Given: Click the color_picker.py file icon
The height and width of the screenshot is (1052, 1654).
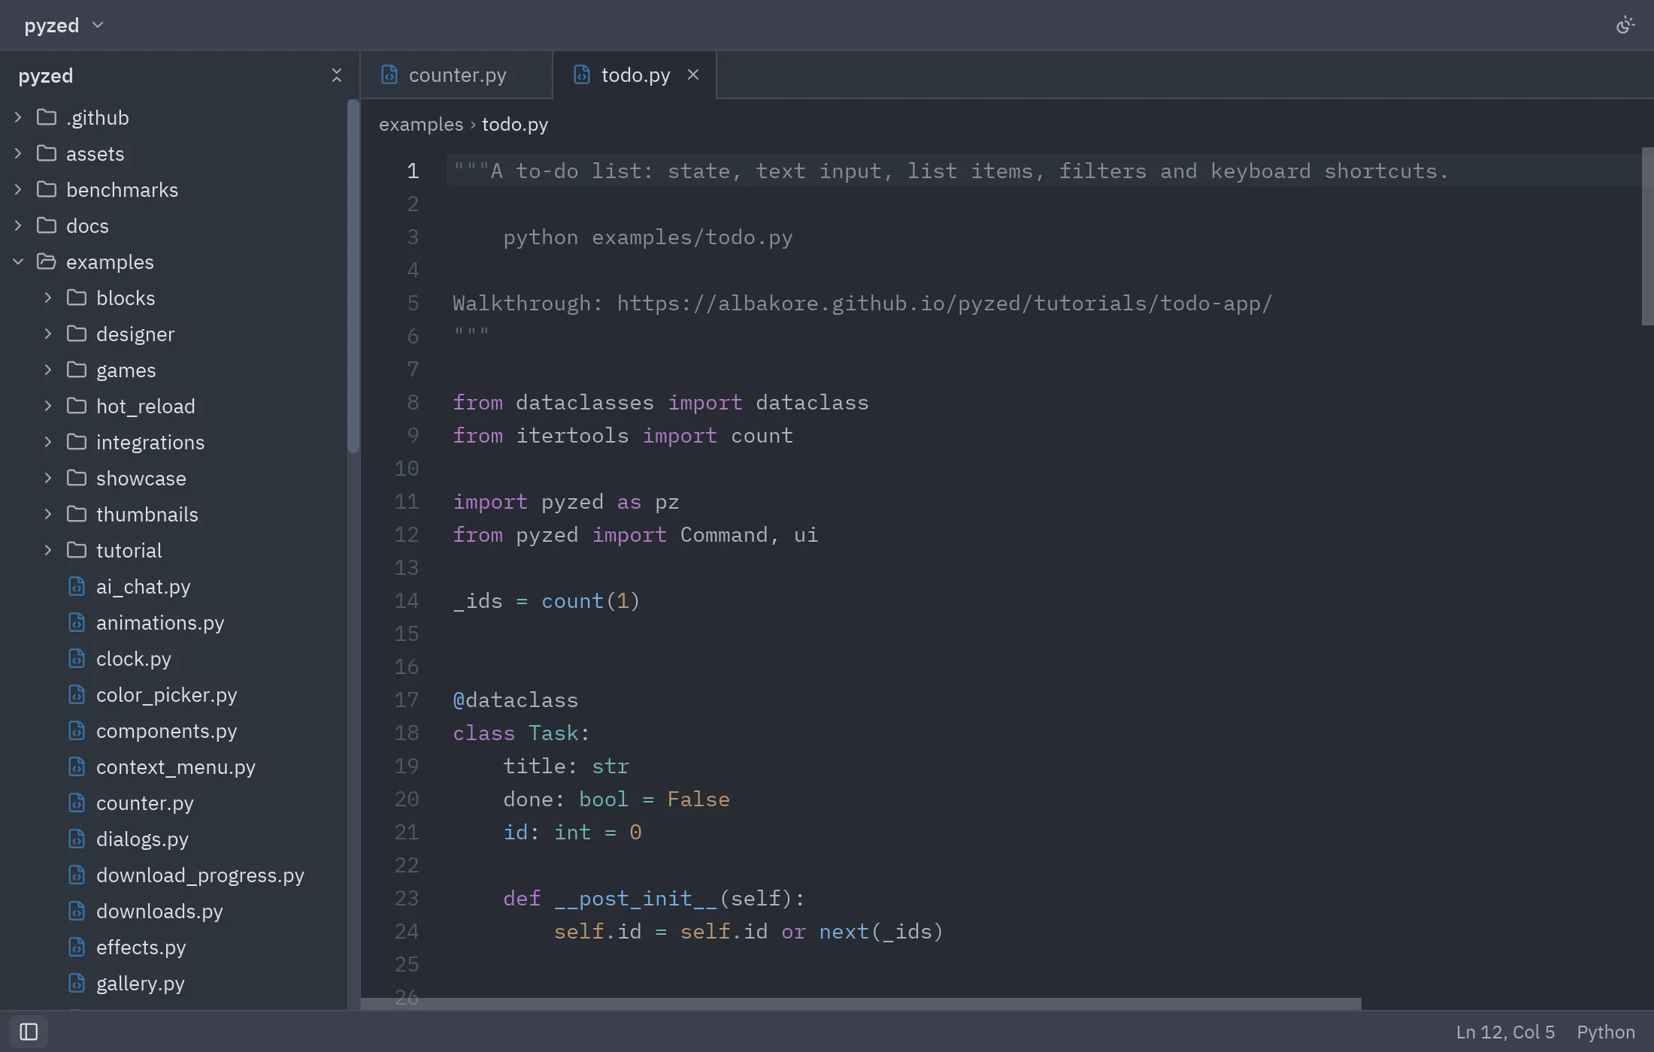Looking at the screenshot, I should click(77, 694).
